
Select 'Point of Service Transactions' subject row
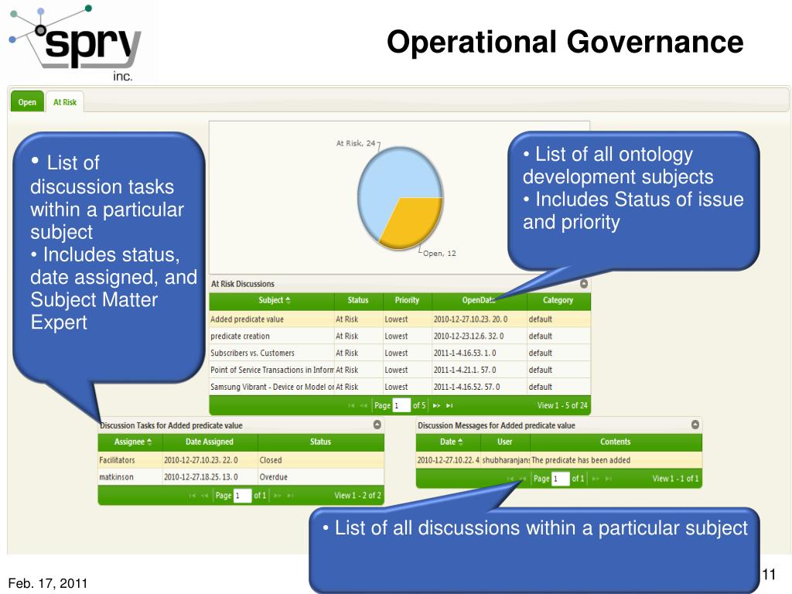[x=400, y=370]
